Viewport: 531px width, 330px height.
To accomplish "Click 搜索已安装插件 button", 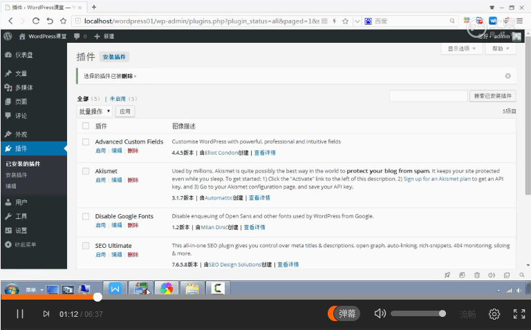I will pyautogui.click(x=493, y=96).
